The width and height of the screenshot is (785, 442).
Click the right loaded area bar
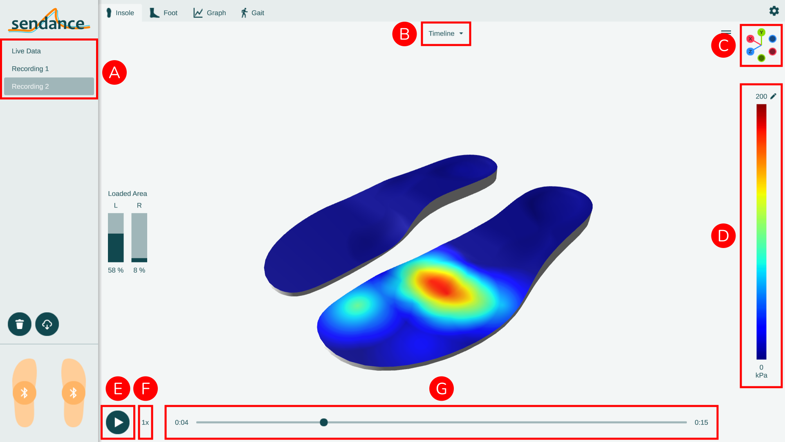[x=139, y=238]
